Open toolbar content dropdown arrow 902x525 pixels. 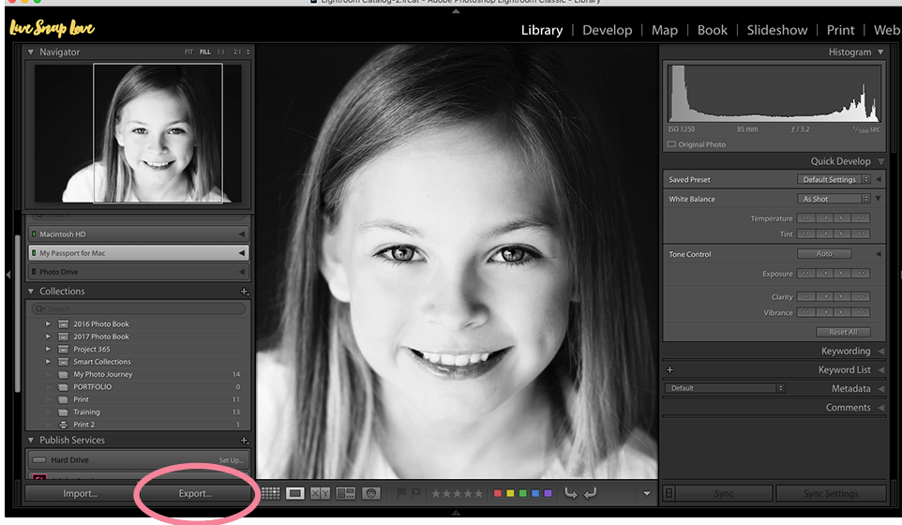(647, 493)
